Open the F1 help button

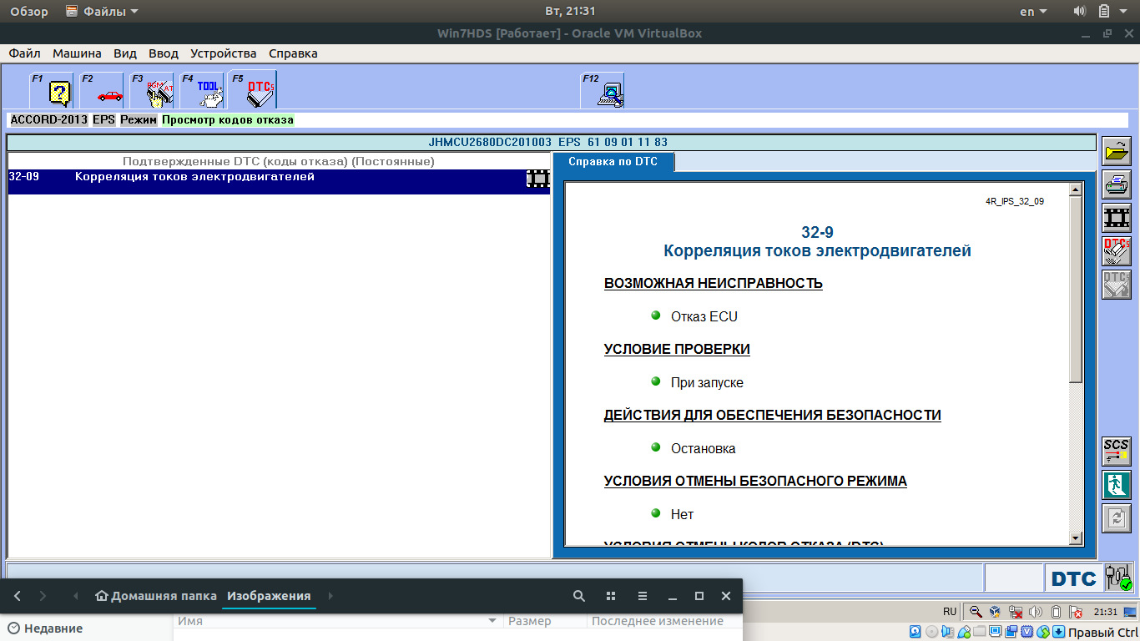click(52, 90)
